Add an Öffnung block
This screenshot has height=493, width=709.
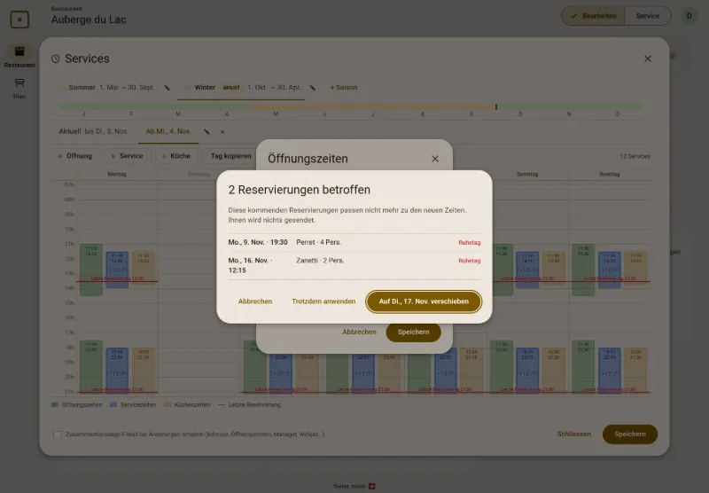pyautogui.click(x=74, y=156)
